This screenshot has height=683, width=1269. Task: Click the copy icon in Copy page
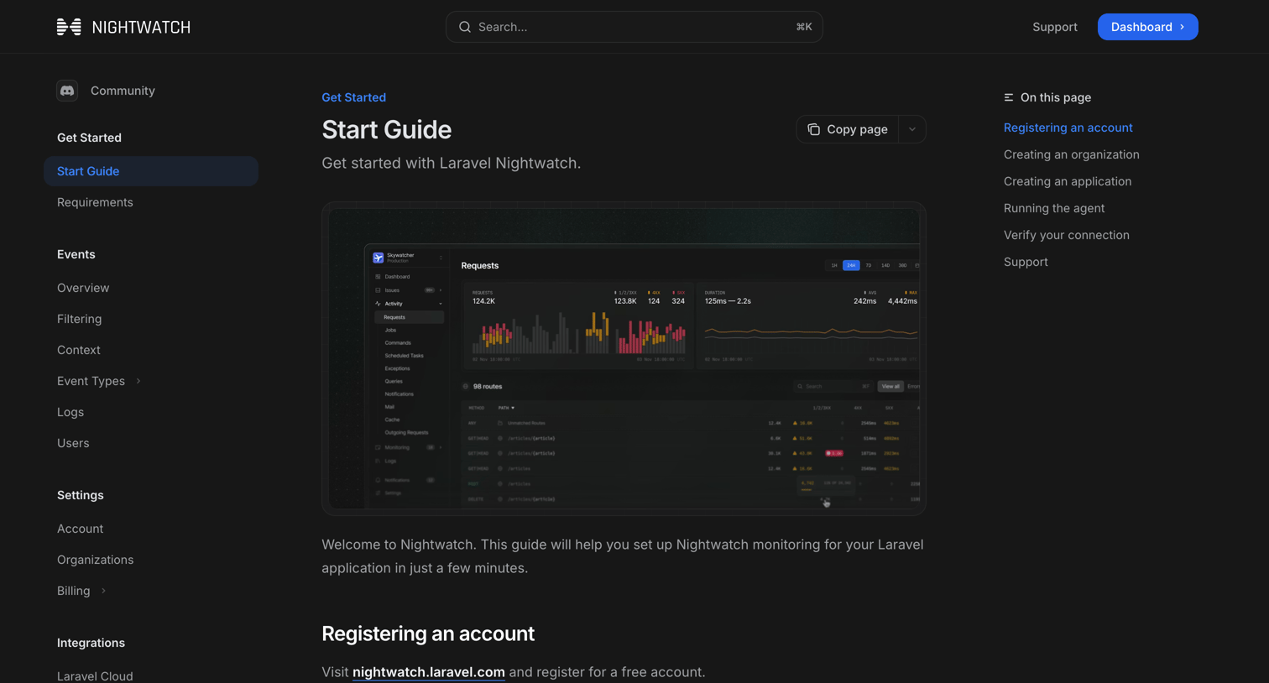813,129
